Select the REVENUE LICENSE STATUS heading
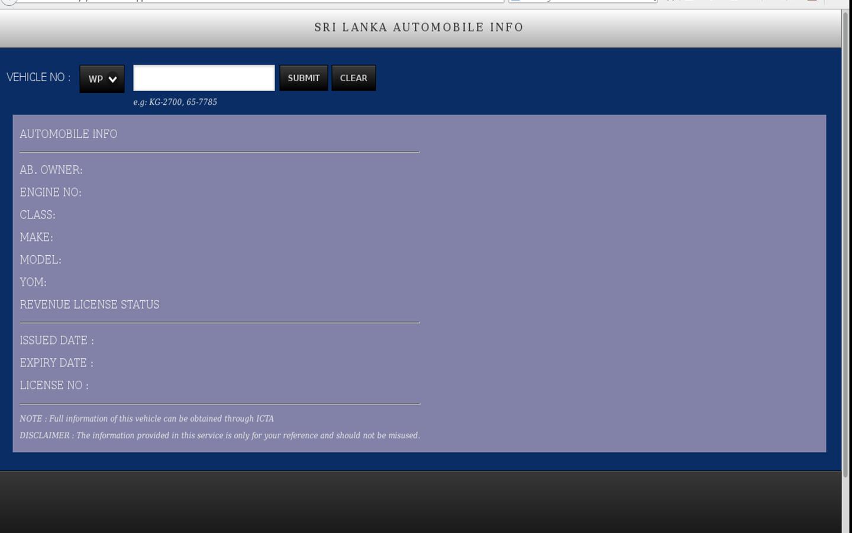This screenshot has width=852, height=533. point(89,305)
